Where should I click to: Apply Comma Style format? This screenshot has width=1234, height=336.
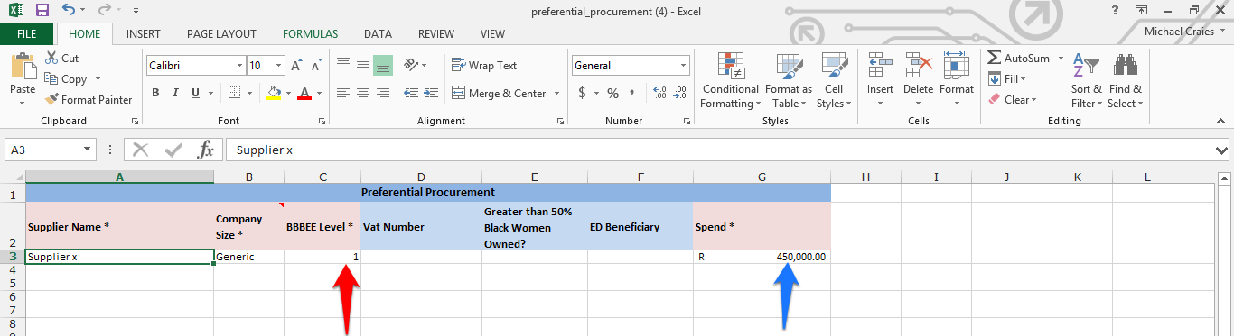pos(632,93)
